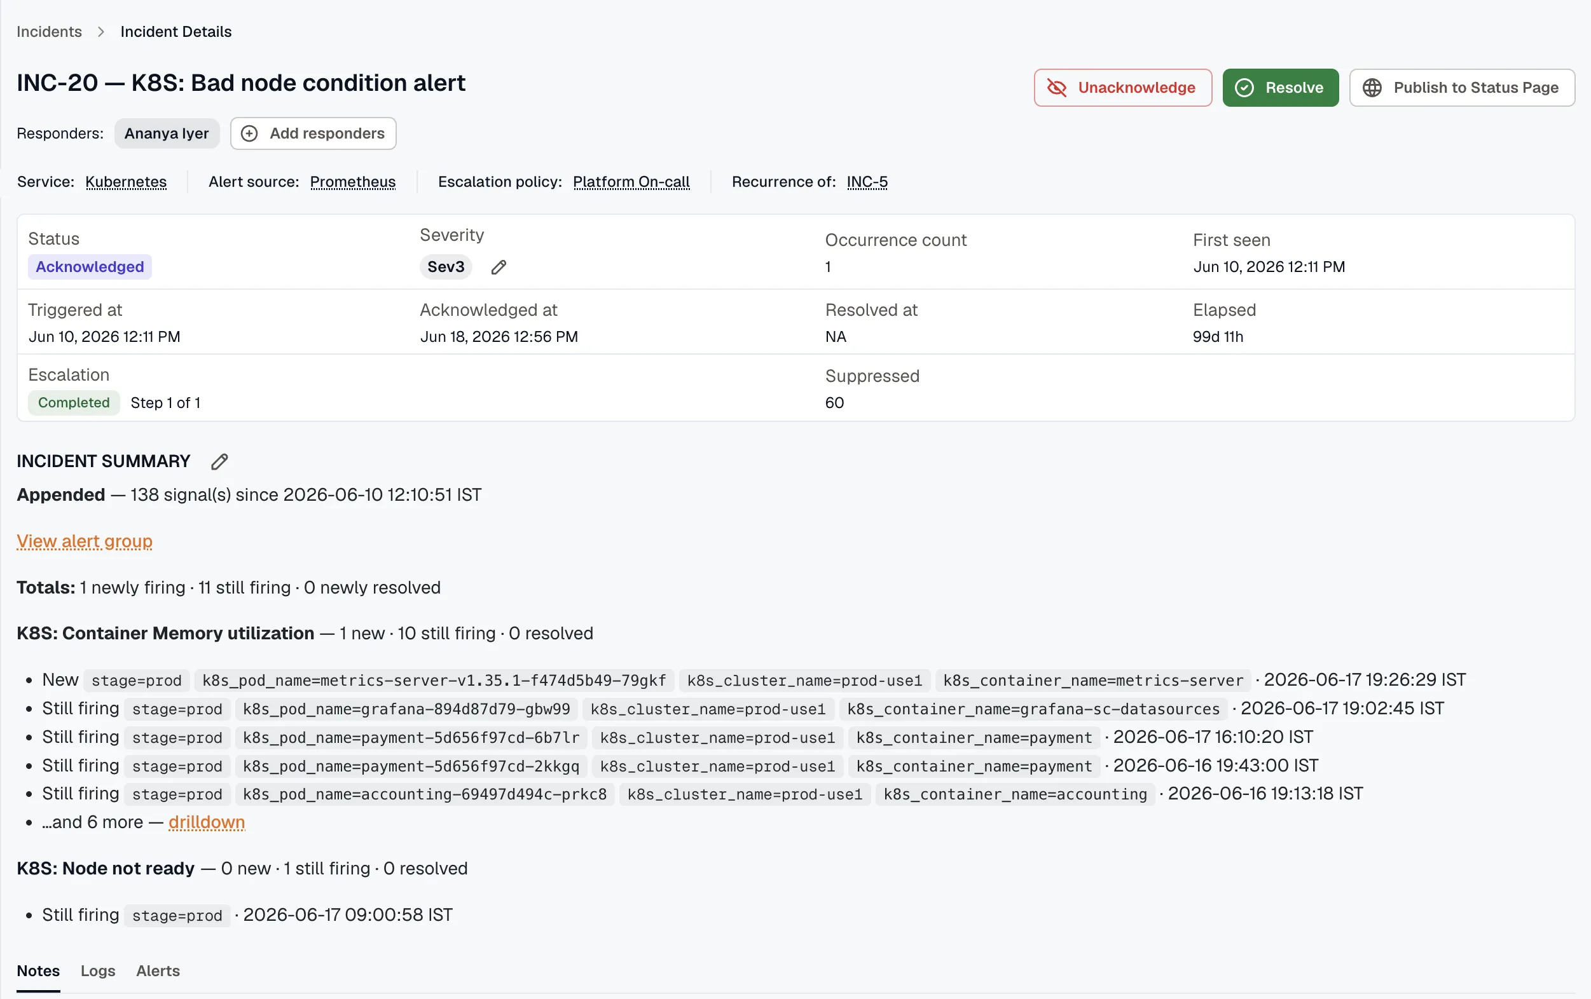
Task: Click the grafana-894d87d79-gbw99 pod label
Action: click(x=406, y=709)
